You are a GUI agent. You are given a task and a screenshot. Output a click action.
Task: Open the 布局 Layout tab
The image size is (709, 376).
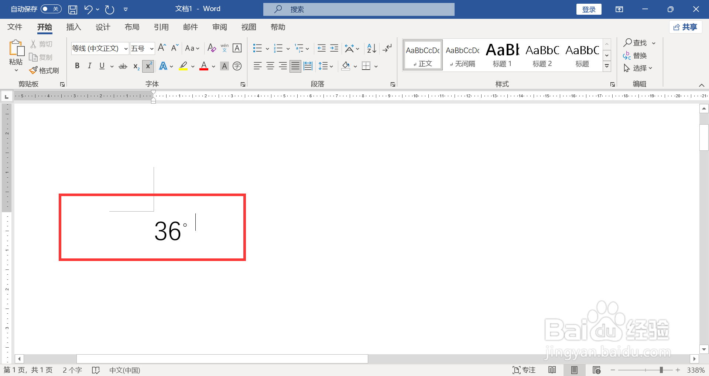point(132,27)
